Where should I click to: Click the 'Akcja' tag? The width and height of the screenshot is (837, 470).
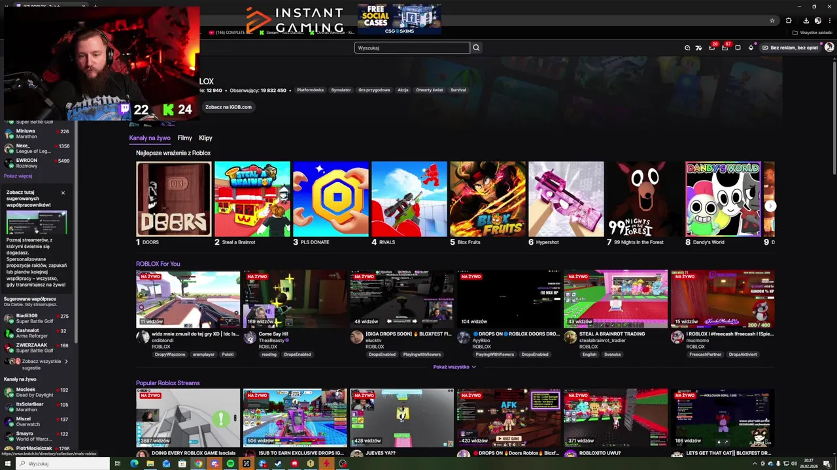[403, 90]
